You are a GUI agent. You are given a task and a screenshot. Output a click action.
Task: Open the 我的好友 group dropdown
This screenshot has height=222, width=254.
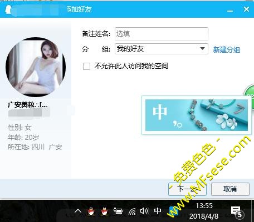pos(162,49)
